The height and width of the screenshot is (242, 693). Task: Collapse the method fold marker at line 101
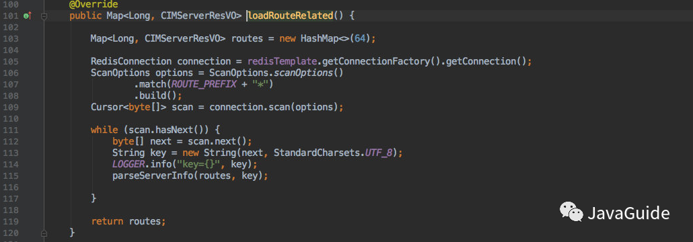tap(44, 16)
